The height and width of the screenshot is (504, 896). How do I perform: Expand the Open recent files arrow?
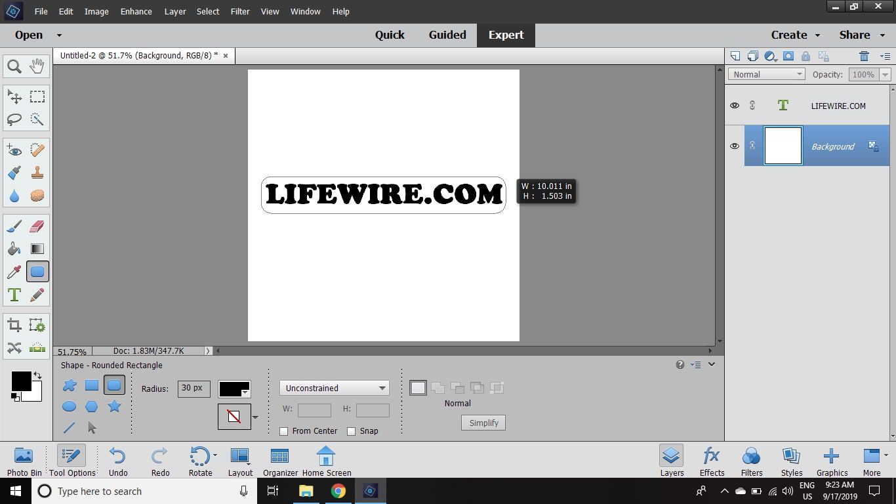click(59, 35)
